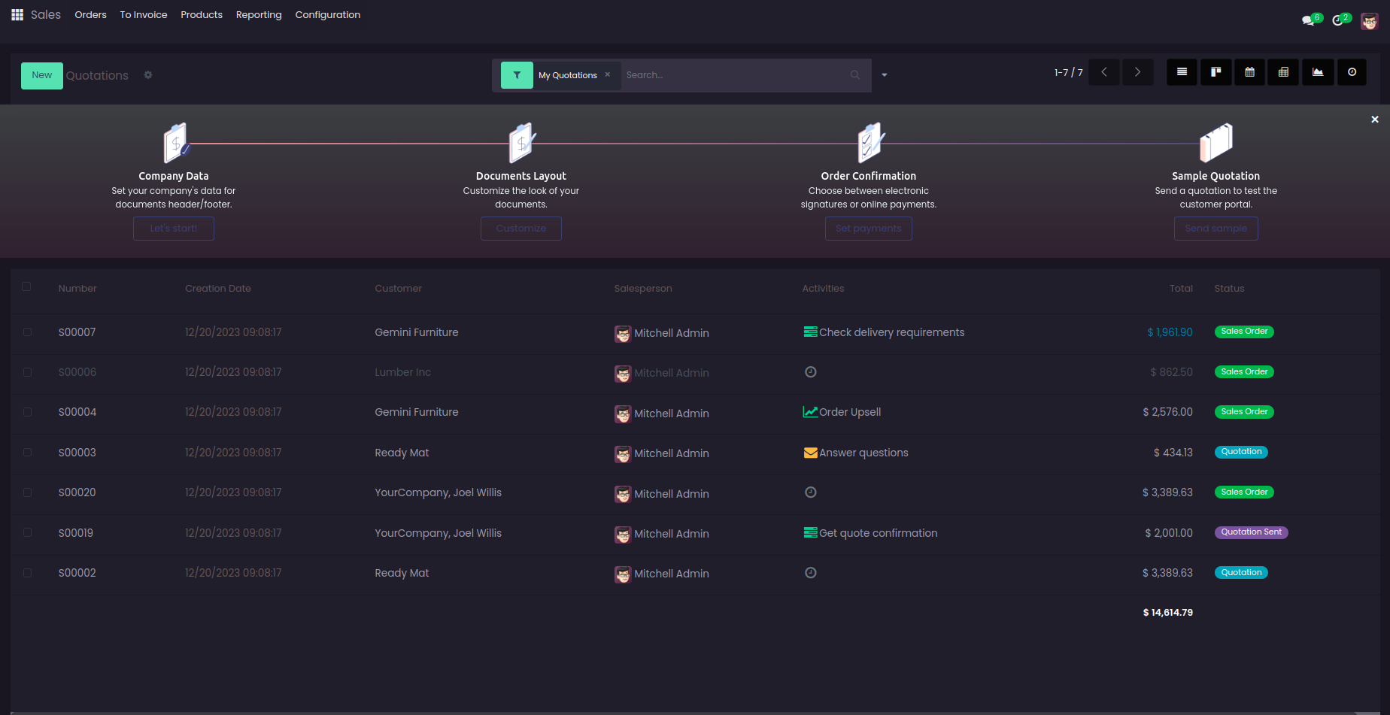The height and width of the screenshot is (715, 1390).
Task: Open the To Invoice menu
Action: (144, 15)
